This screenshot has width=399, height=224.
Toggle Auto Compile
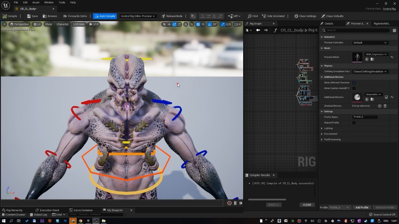(105, 16)
